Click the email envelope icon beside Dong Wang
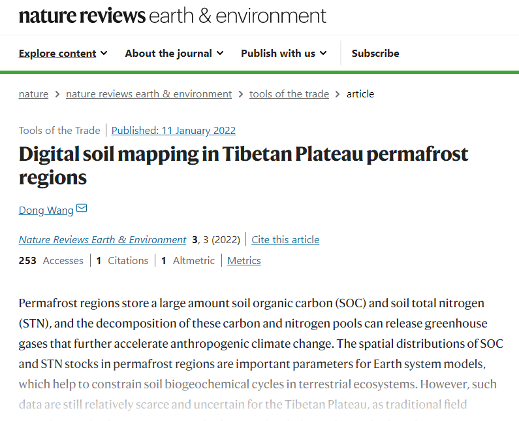Screen dimensions: 519x421 click(x=82, y=209)
